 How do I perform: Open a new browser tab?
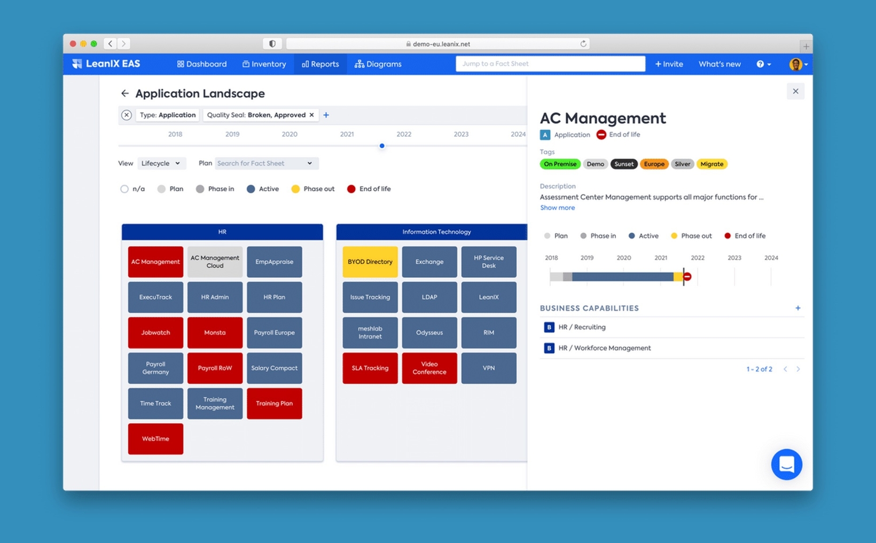806,46
